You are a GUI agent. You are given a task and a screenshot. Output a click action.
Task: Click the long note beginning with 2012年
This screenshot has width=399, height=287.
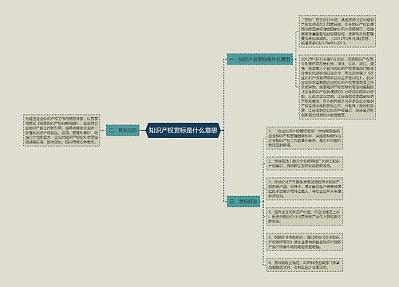(338, 87)
